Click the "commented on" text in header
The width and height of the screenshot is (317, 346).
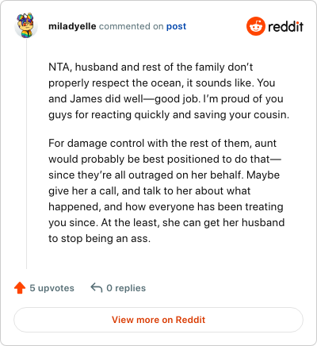(131, 26)
